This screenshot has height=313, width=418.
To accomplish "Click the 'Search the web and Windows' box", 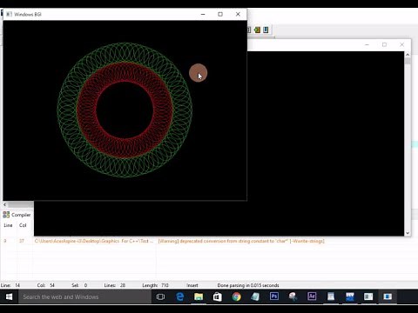I will click(84, 296).
